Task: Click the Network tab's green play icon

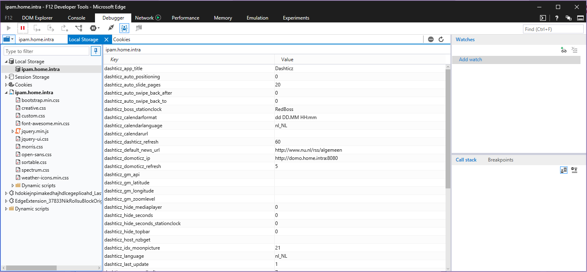Action: [158, 18]
